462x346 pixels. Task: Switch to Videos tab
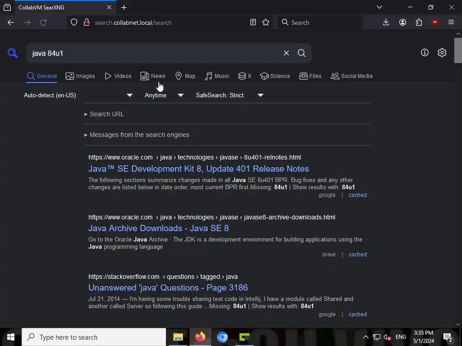pyautogui.click(x=118, y=76)
